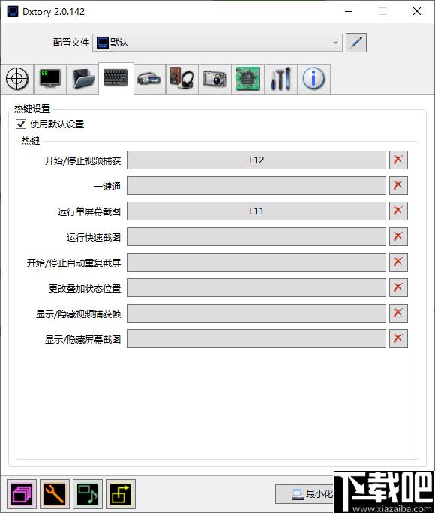Click the 运行快速截图 hotkey field

[x=256, y=236]
